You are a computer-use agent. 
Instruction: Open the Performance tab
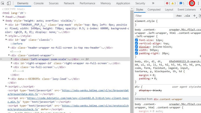pyautogui.click(x=87, y=3)
